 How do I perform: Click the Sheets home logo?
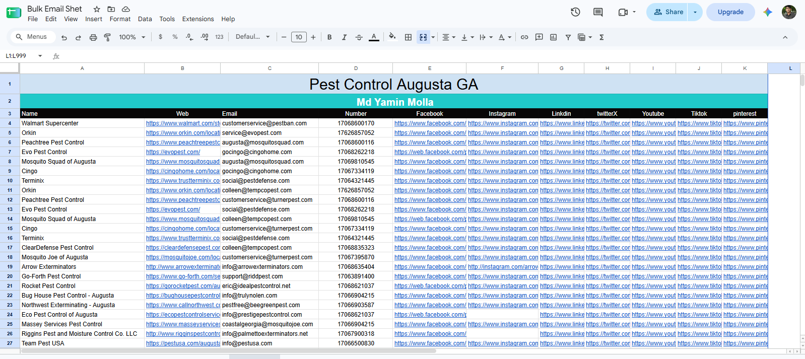coord(14,13)
